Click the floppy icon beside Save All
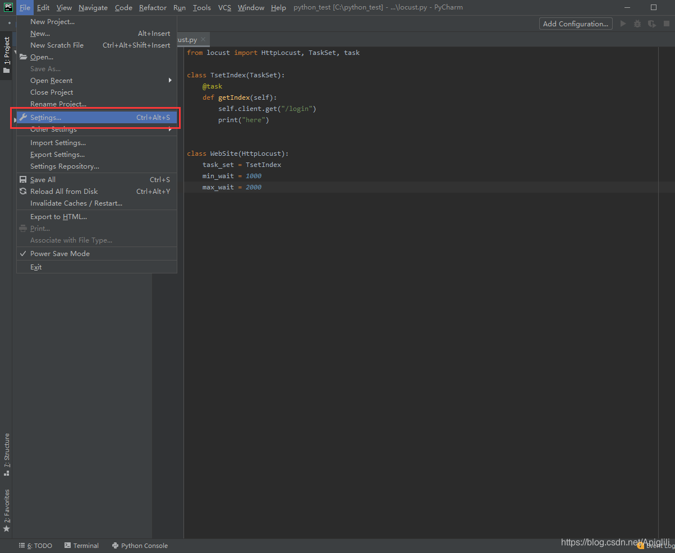Screen dimensions: 675x553 [x=23, y=180]
